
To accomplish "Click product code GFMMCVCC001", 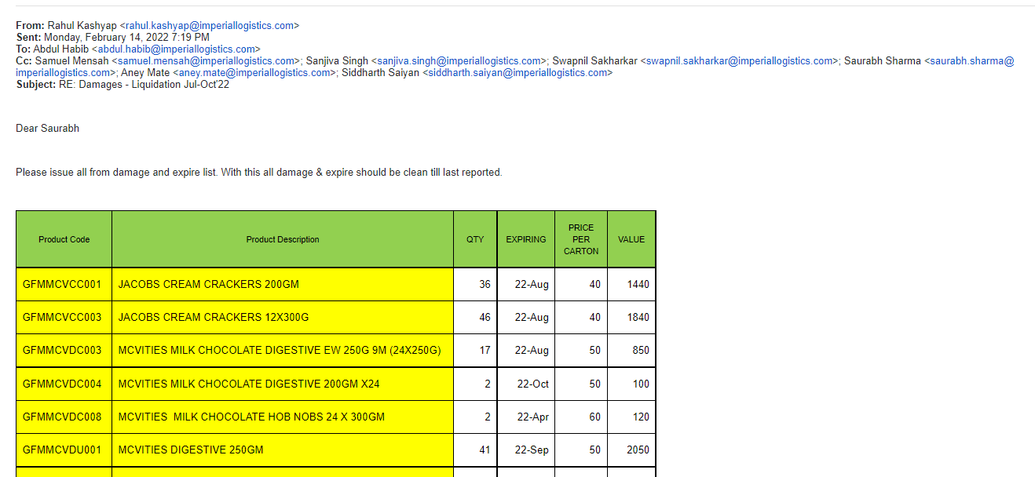I will pyautogui.click(x=62, y=284).
